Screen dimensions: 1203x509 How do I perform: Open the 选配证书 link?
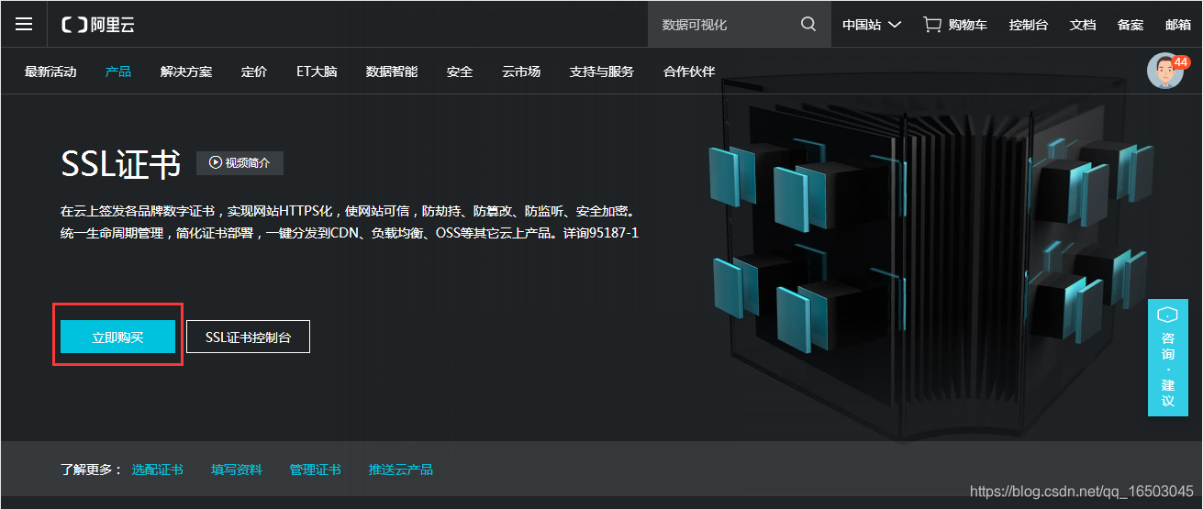pyautogui.click(x=157, y=470)
